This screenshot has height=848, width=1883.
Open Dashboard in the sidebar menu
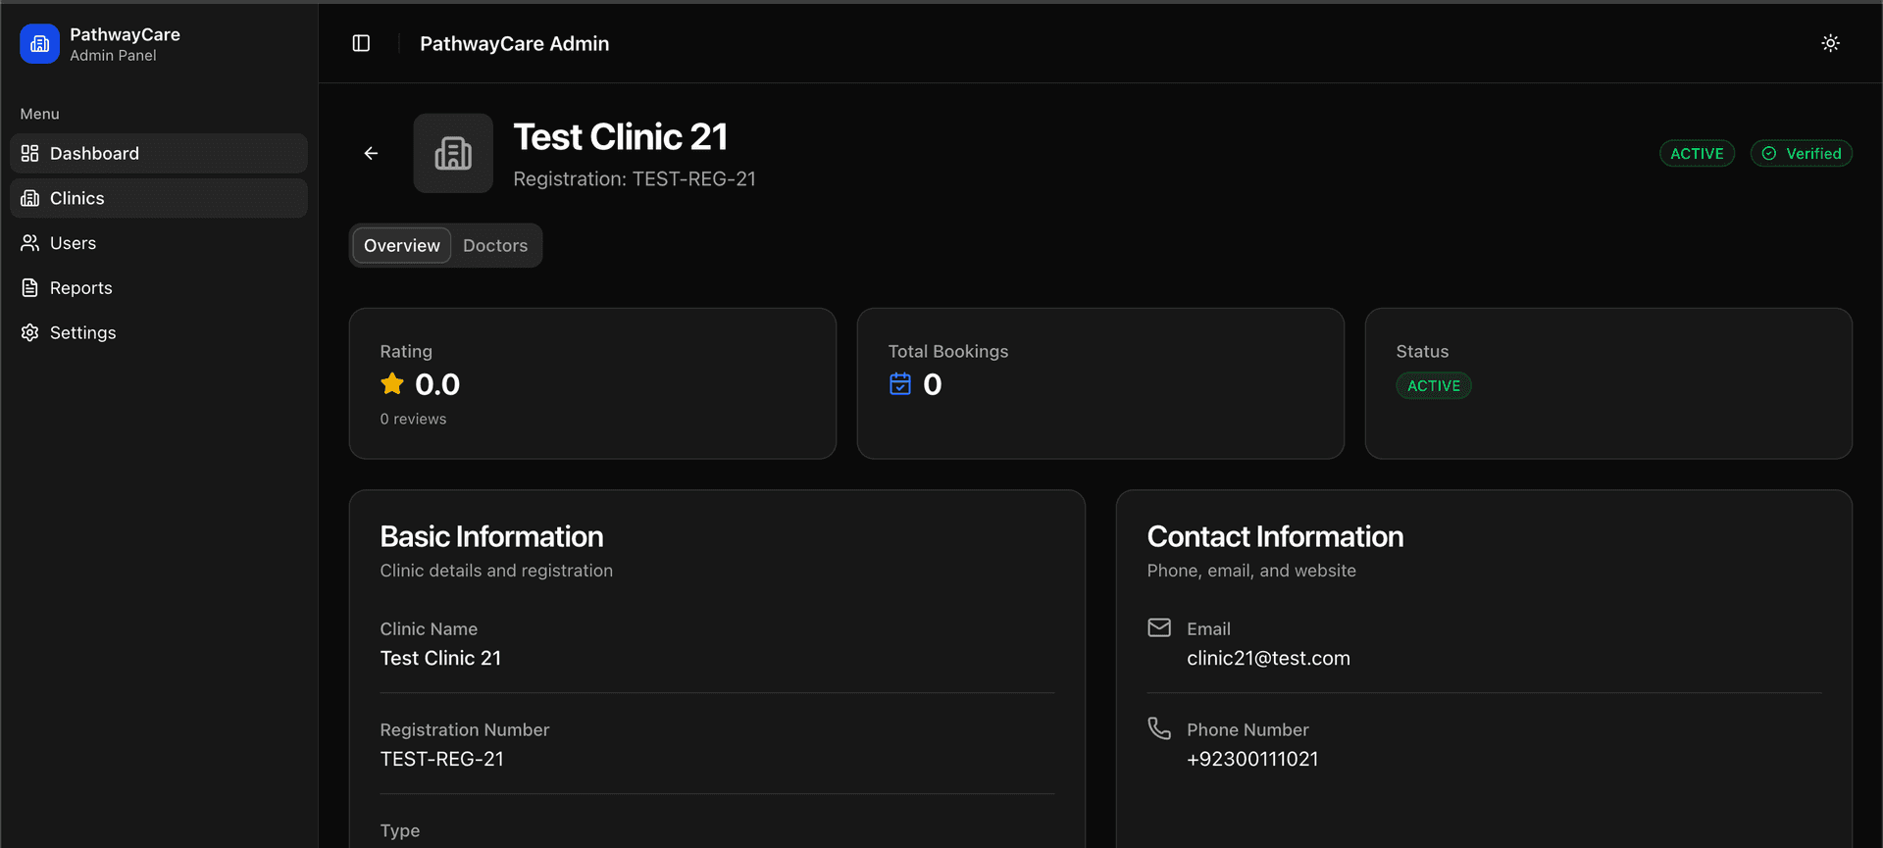coord(159,153)
